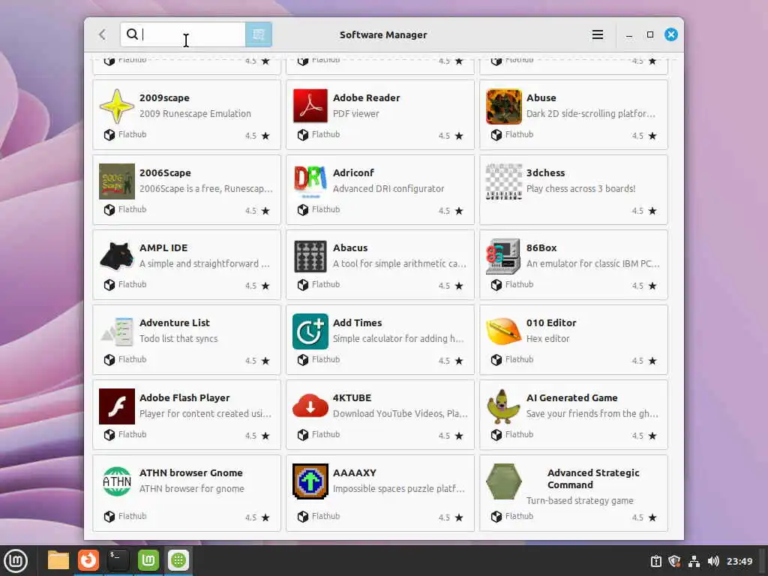The width and height of the screenshot is (768, 576).
Task: Click the Advanced Strategic Command hexagon icon
Action: coord(503,481)
